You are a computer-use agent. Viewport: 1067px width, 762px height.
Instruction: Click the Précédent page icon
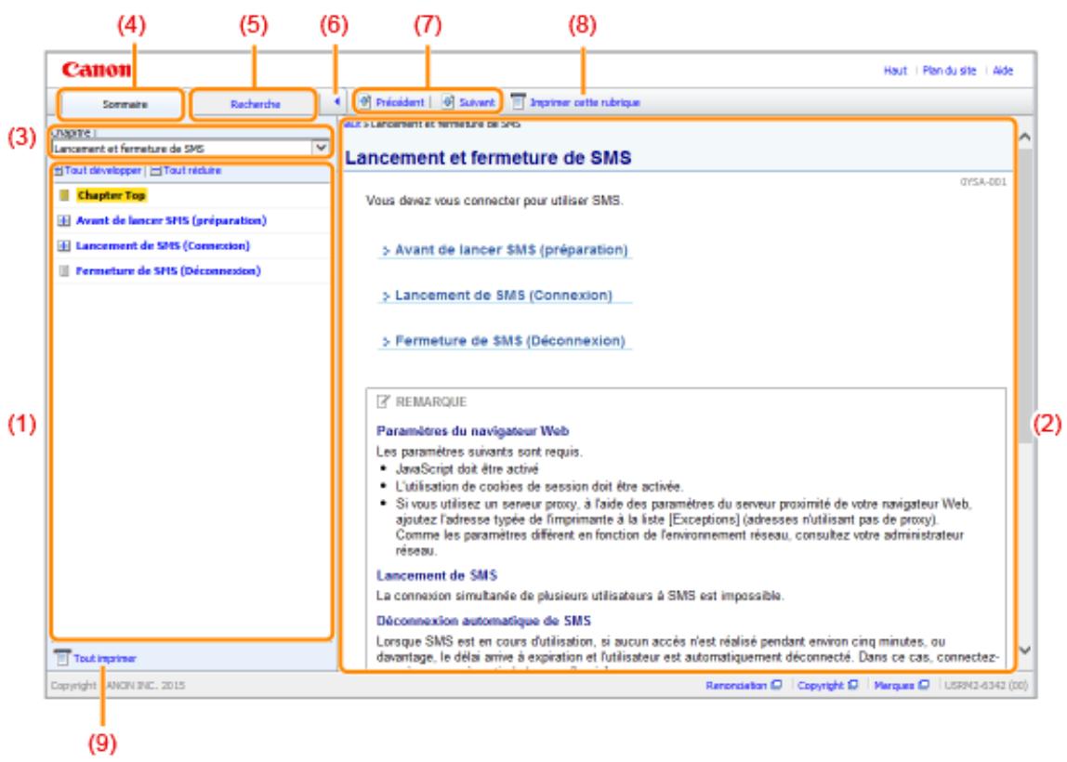[364, 102]
